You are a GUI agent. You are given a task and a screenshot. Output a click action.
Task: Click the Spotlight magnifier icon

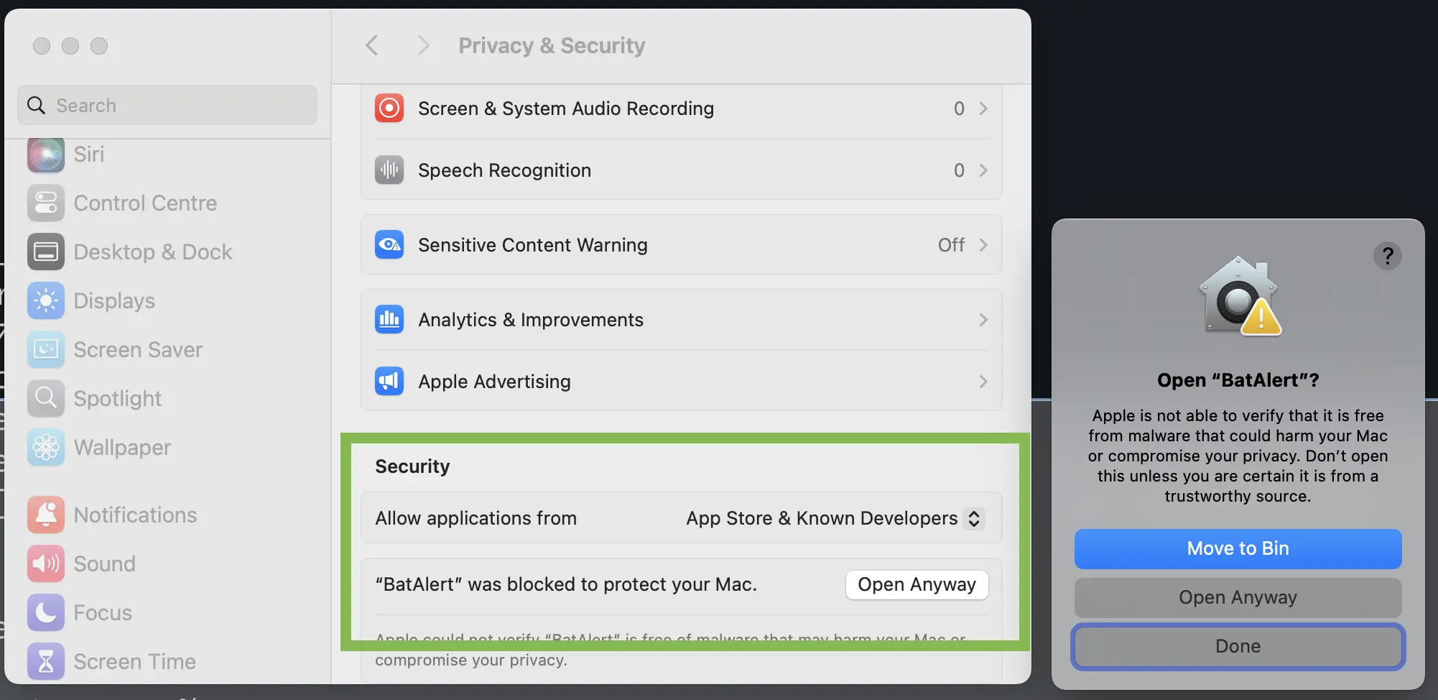point(46,399)
